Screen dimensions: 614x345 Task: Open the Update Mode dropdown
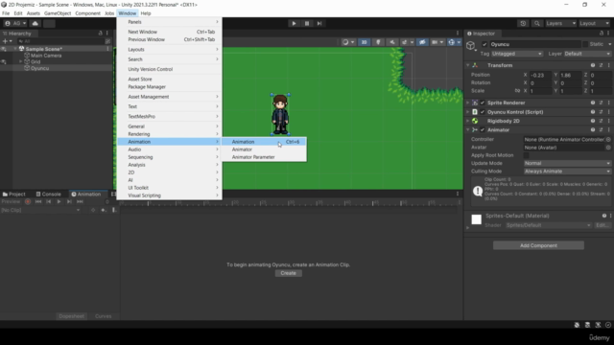[x=567, y=163]
